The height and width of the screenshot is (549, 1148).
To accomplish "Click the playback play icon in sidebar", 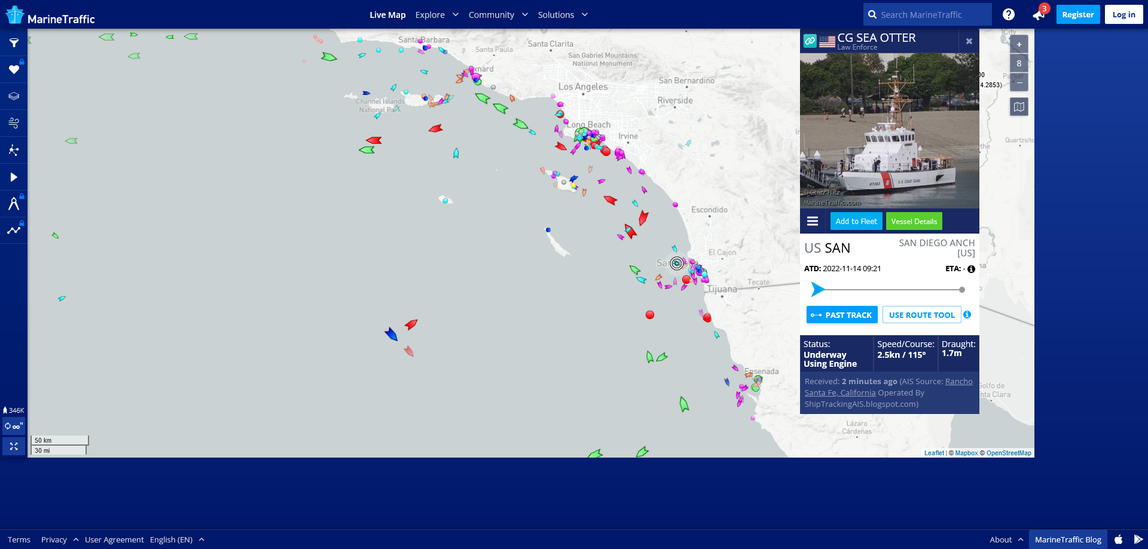I will 14,177.
